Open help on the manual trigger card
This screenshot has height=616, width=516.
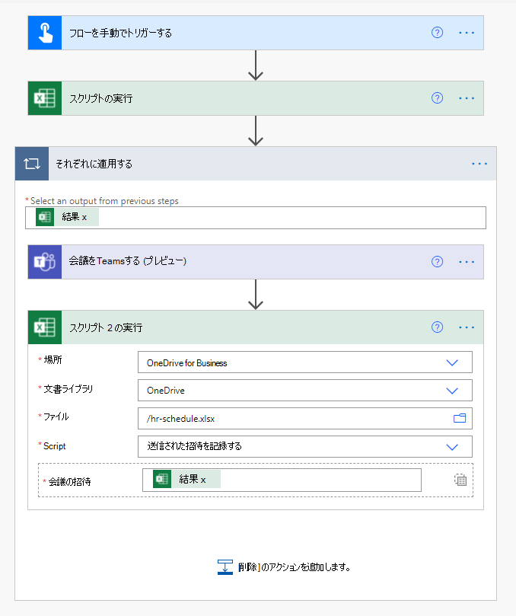point(436,33)
